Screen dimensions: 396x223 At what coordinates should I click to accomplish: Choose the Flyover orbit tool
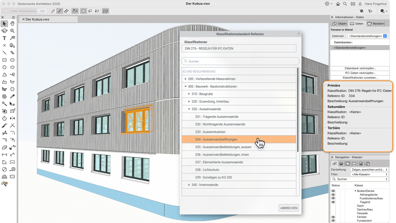point(4,31)
